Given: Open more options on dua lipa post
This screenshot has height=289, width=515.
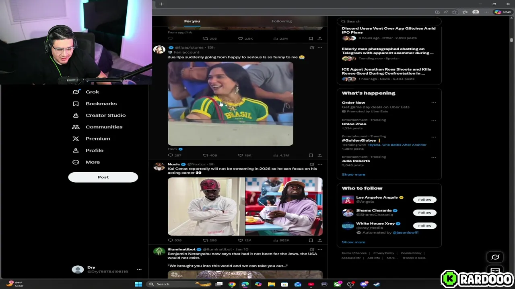Looking at the screenshot, I should click(x=320, y=48).
